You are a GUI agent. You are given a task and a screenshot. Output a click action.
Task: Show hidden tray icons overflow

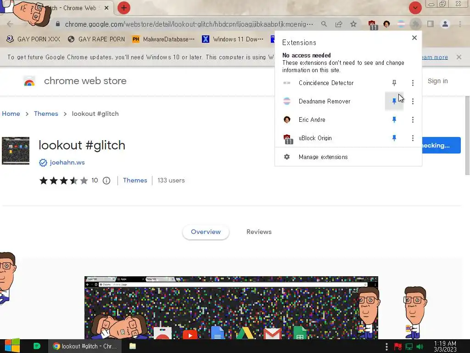coord(386,347)
